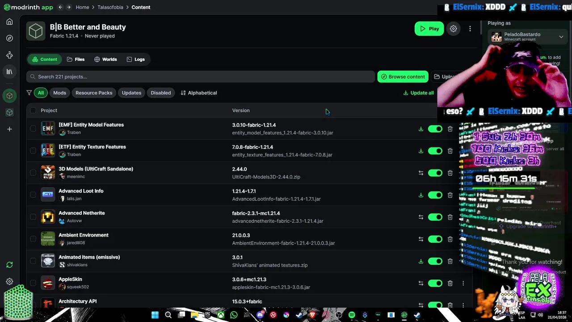This screenshot has height=322, width=572.
Task: Switch version of AppleSkin
Action: coord(421,283)
